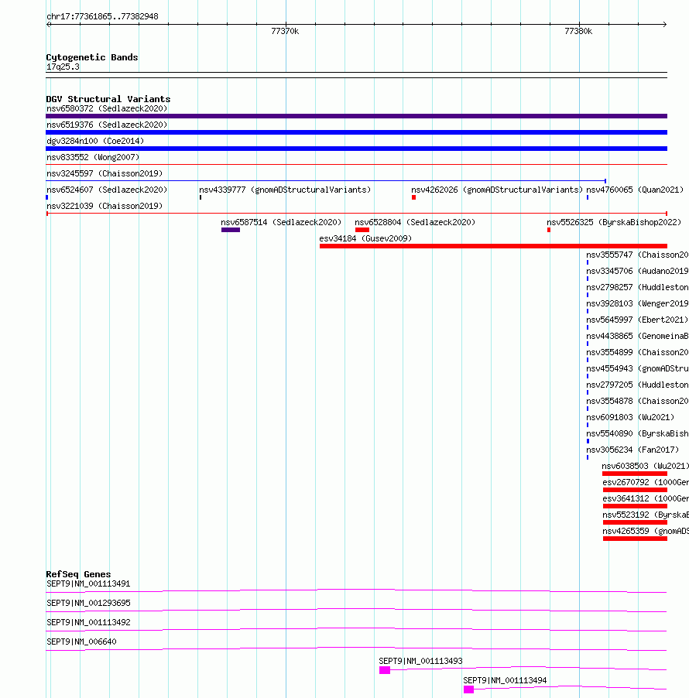Image resolution: width=689 pixels, height=698 pixels.
Task: Select nsv4262026 (gnomADStructuralVariants) label
Action: pyautogui.click(x=497, y=190)
